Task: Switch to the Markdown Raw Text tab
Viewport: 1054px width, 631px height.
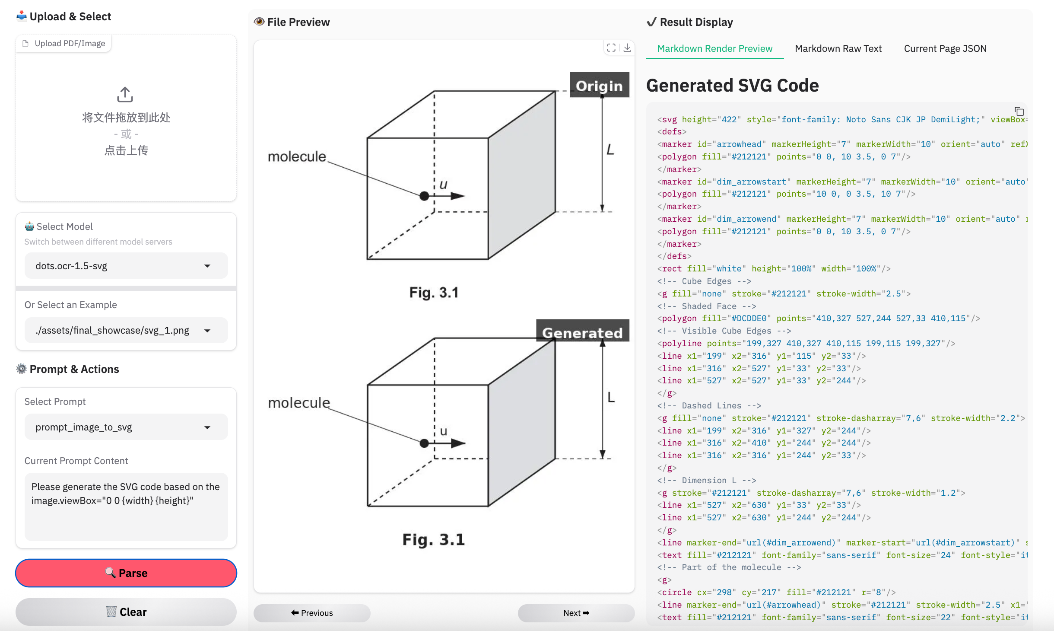Action: point(838,48)
